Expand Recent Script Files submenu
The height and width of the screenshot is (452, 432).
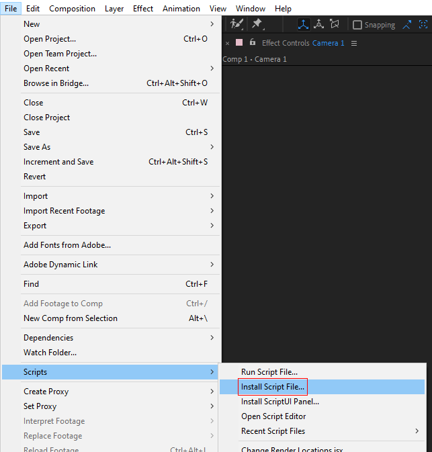point(322,431)
